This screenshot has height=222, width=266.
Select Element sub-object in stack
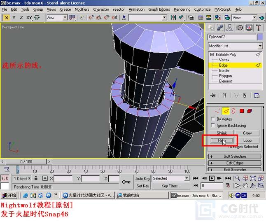tap(225, 81)
